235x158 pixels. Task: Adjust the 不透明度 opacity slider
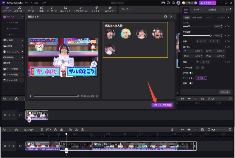point(197,35)
